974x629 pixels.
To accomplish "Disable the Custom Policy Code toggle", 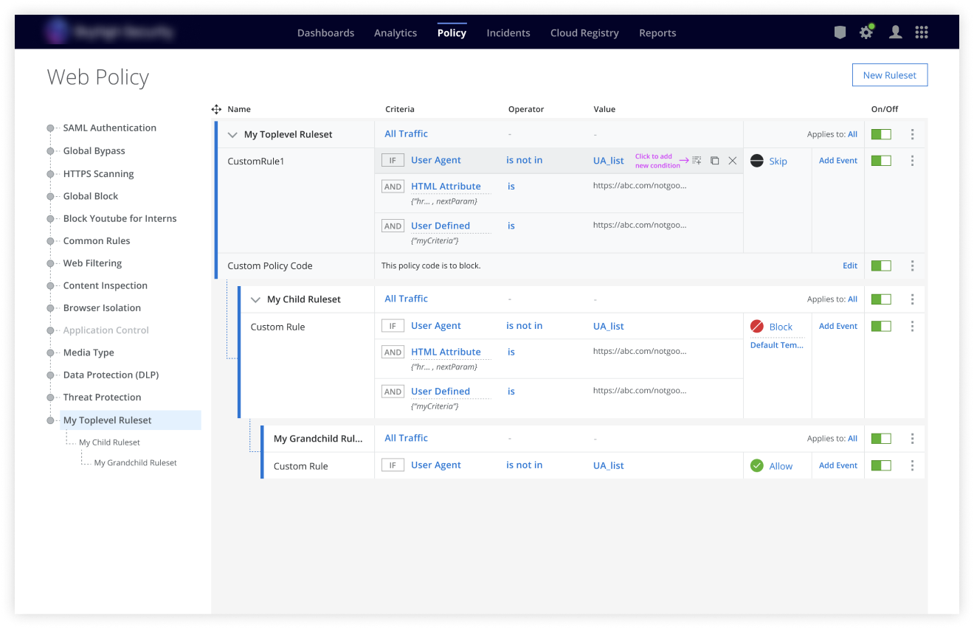I will pyautogui.click(x=881, y=265).
